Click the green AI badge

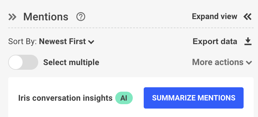(124, 98)
